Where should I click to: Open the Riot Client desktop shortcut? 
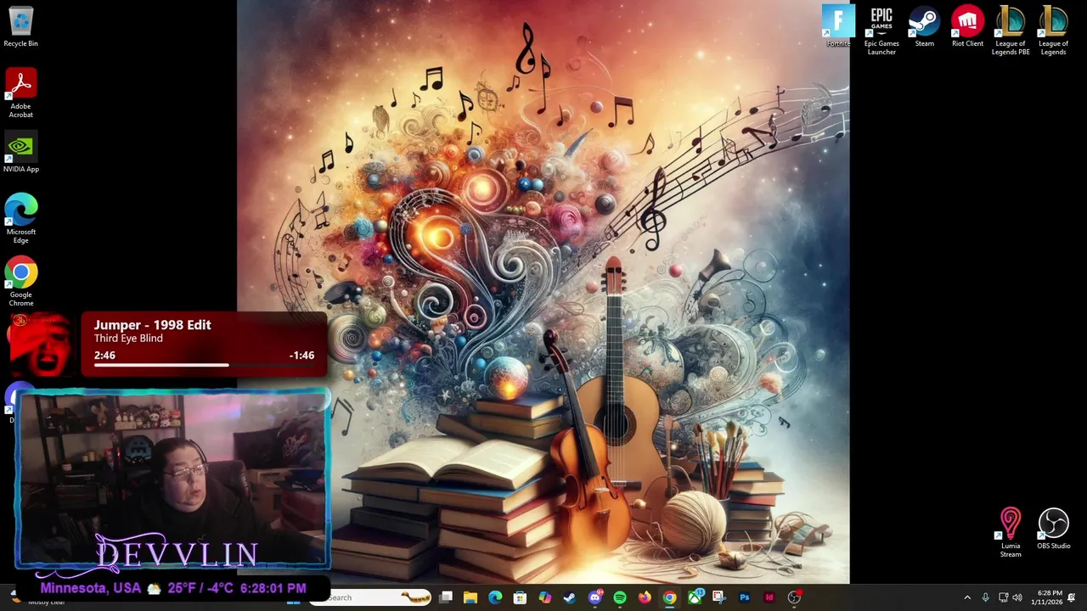(967, 26)
